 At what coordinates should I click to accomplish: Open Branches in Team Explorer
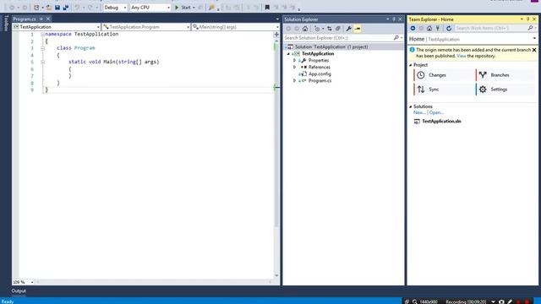pos(505,75)
